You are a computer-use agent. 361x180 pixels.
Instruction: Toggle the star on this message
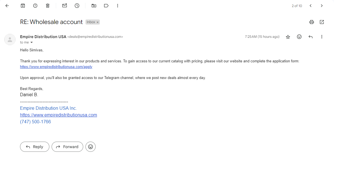coord(288,37)
